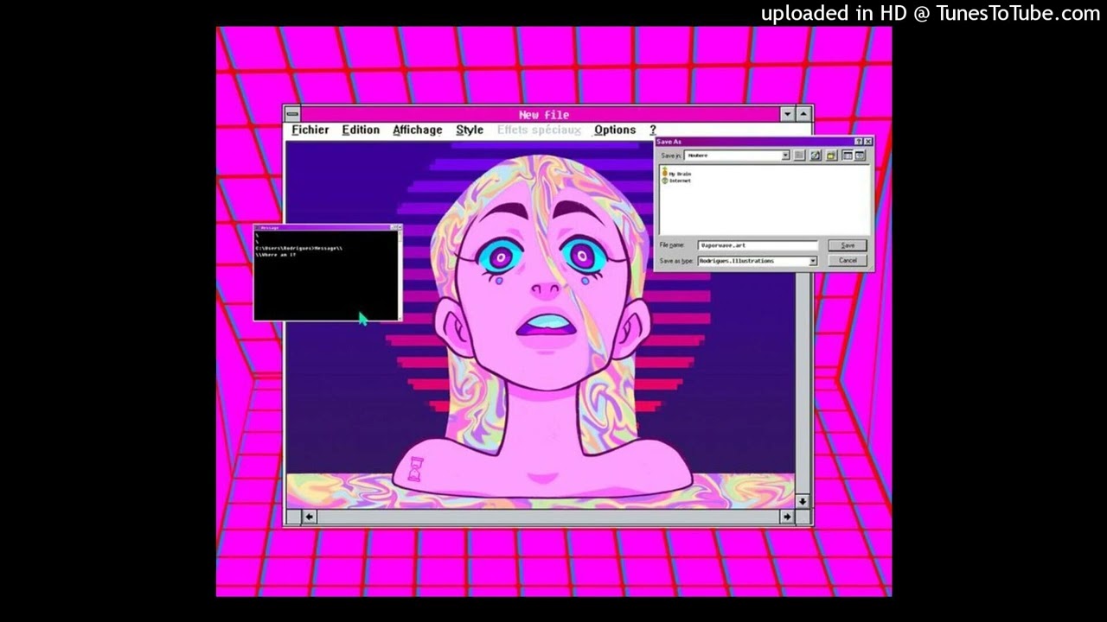
Task: Click the greyed-out Effets spéciaux menu
Action: click(539, 130)
